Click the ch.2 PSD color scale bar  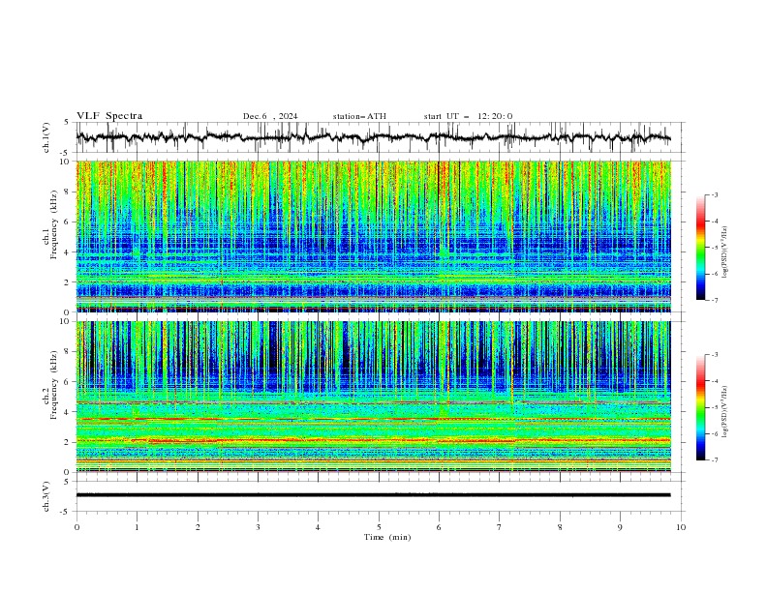tap(700, 407)
